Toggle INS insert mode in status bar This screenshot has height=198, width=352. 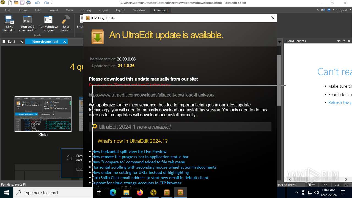(x=325, y=185)
